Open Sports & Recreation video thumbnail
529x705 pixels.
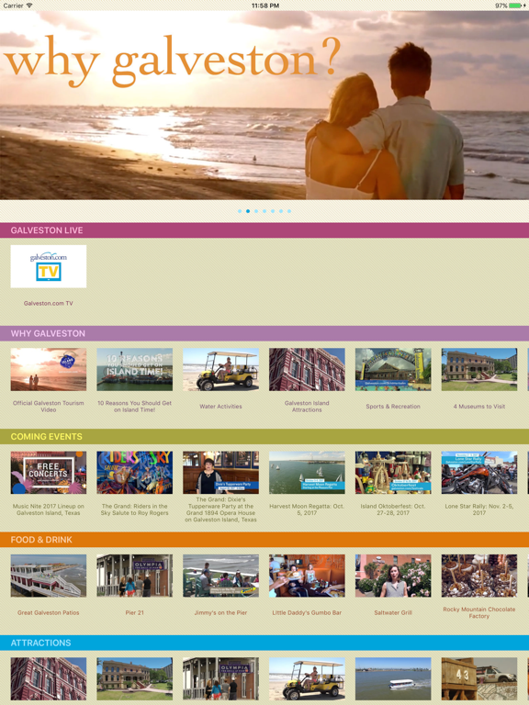pyautogui.click(x=393, y=369)
